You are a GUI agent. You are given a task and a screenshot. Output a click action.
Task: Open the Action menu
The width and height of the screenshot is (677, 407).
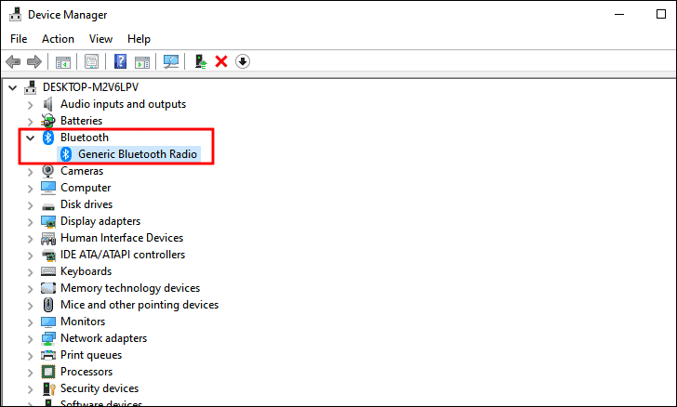[58, 39]
